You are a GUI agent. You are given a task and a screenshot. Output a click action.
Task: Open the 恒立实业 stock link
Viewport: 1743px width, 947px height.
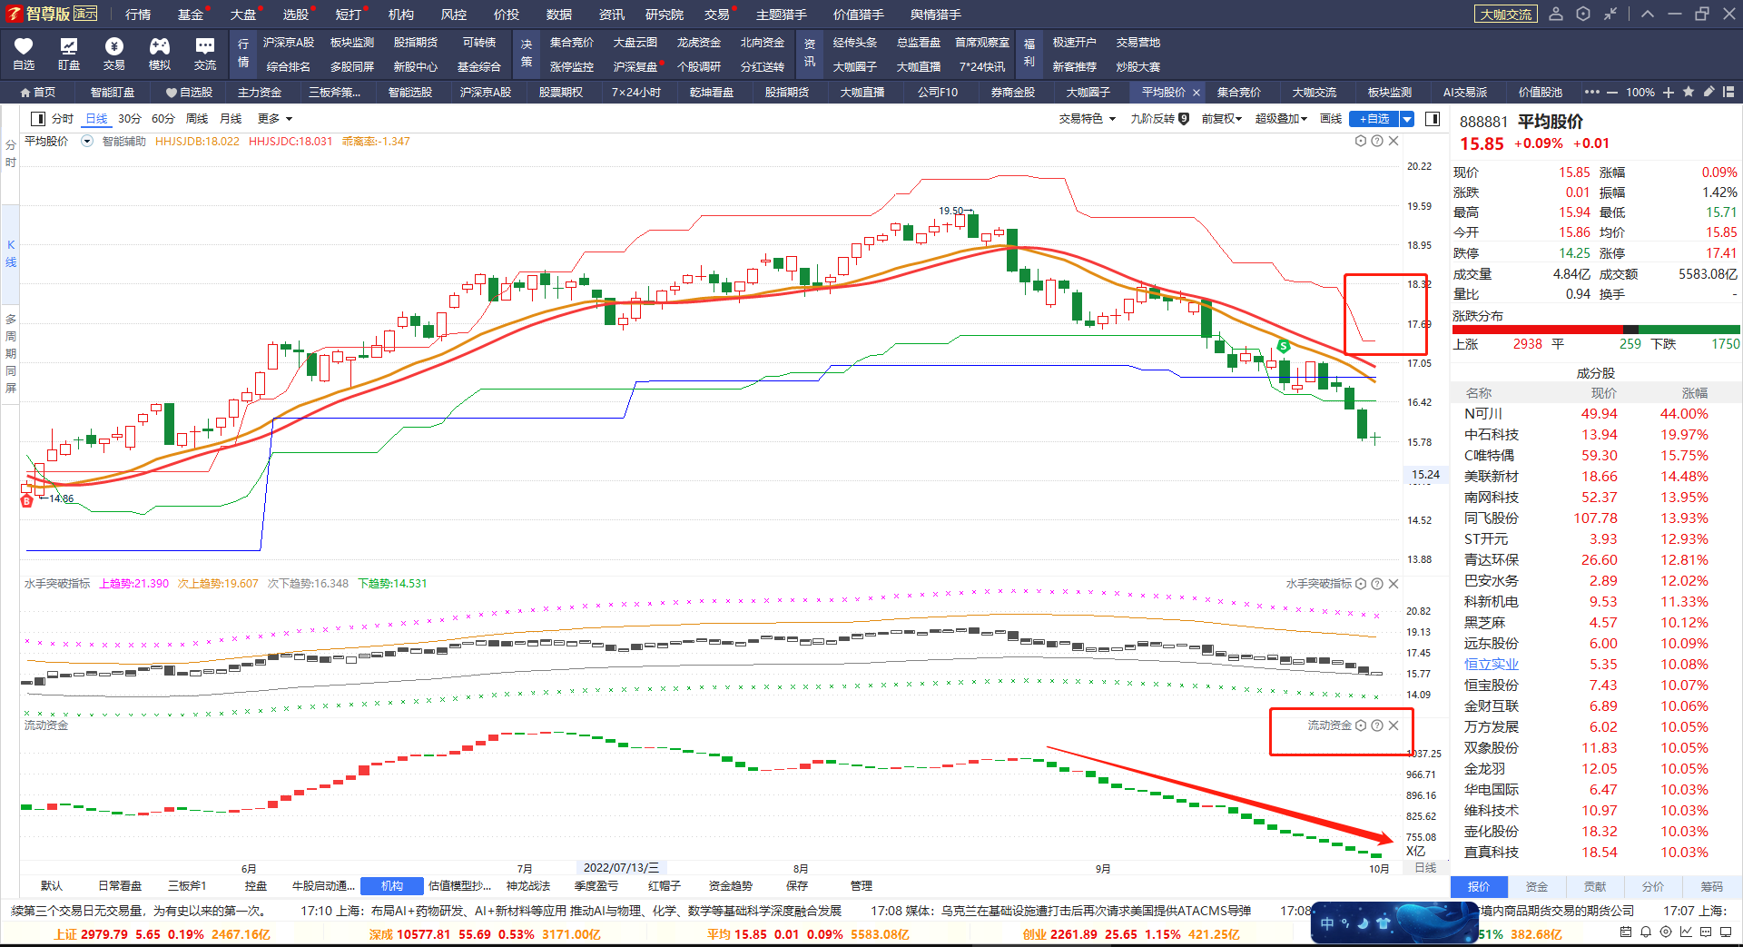point(1491,664)
